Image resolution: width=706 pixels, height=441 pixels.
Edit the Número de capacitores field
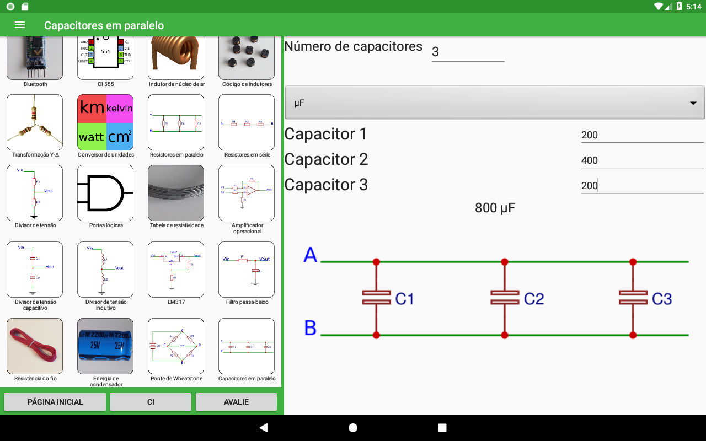[x=468, y=52]
